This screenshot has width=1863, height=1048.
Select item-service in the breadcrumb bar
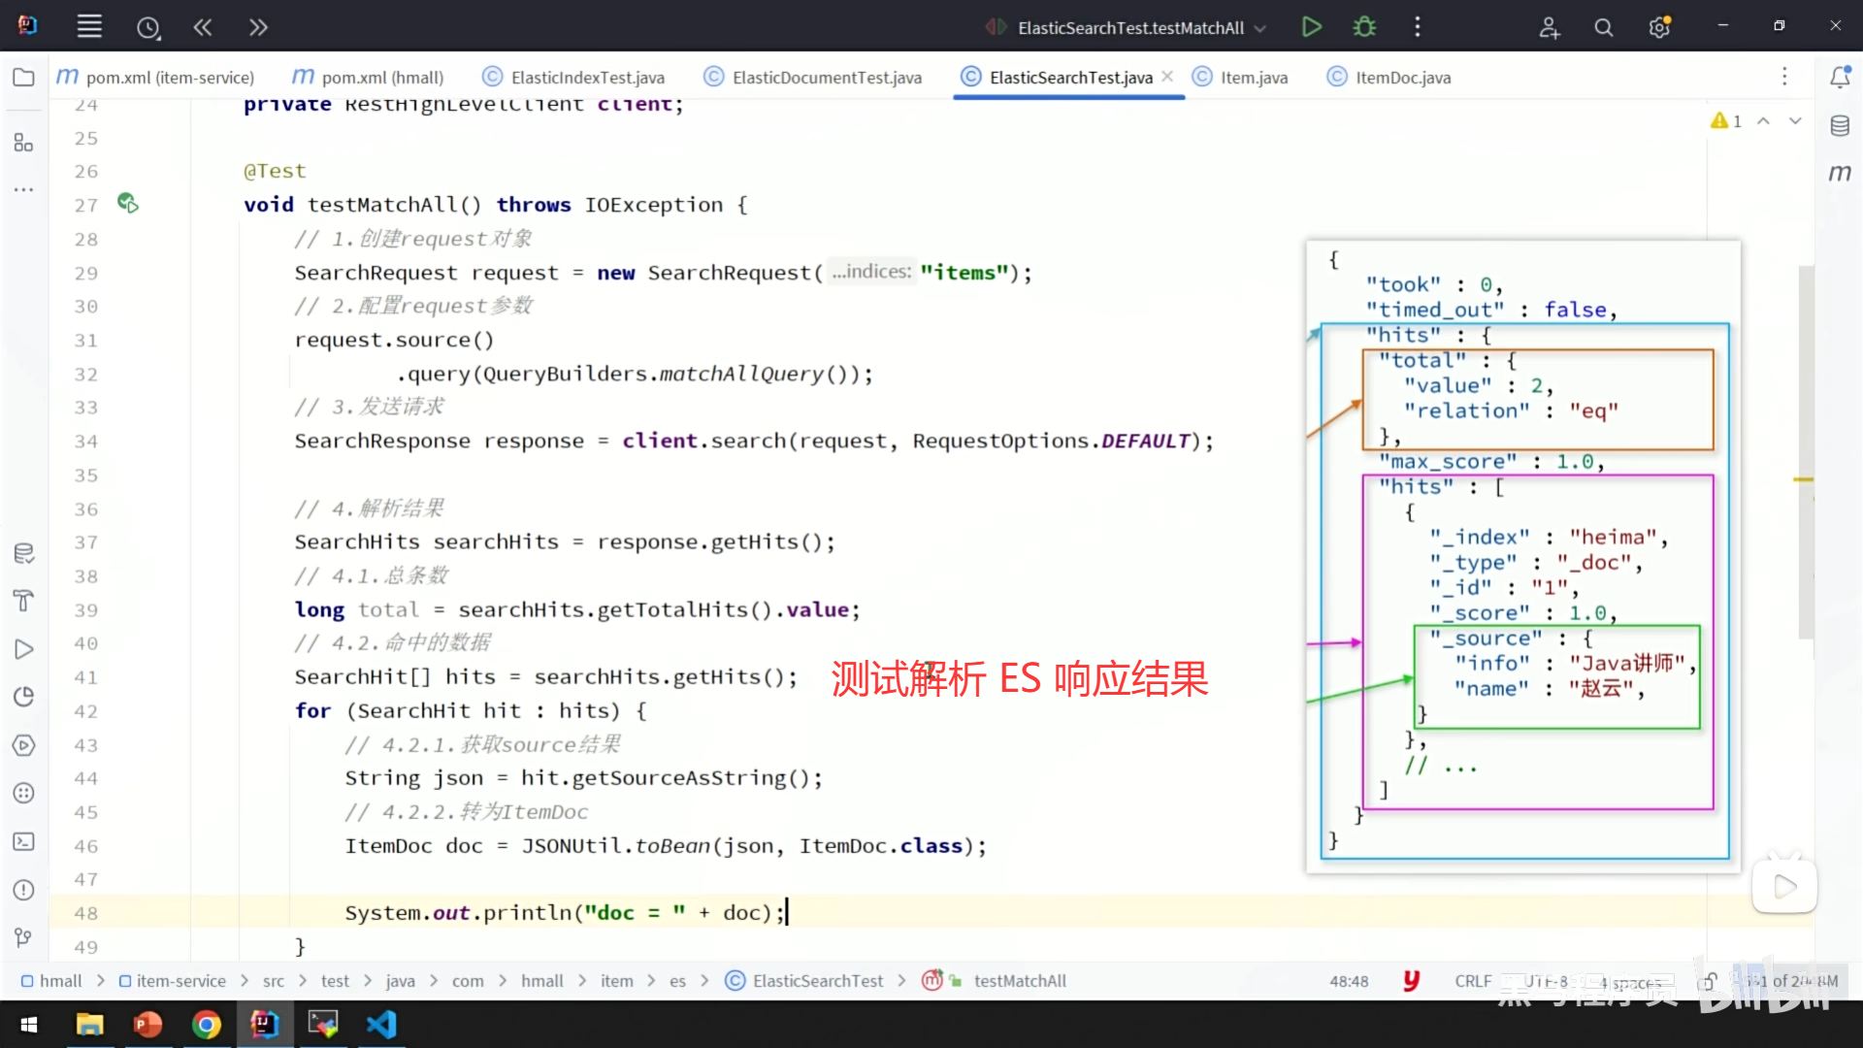[180, 981]
